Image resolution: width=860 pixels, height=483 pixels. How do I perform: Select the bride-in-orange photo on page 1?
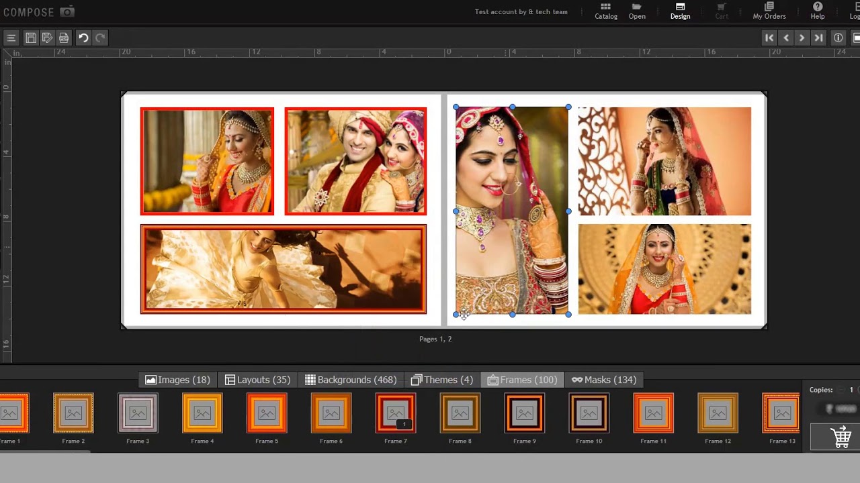click(x=207, y=161)
